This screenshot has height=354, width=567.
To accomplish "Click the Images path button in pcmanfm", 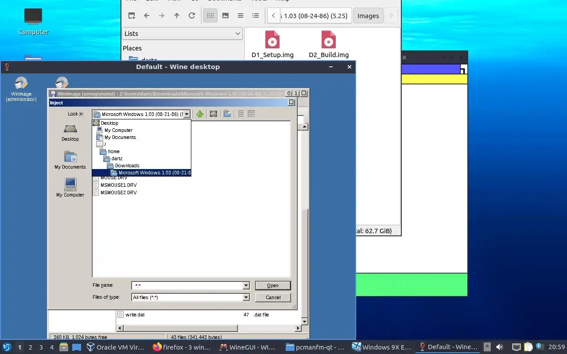I will click(368, 15).
